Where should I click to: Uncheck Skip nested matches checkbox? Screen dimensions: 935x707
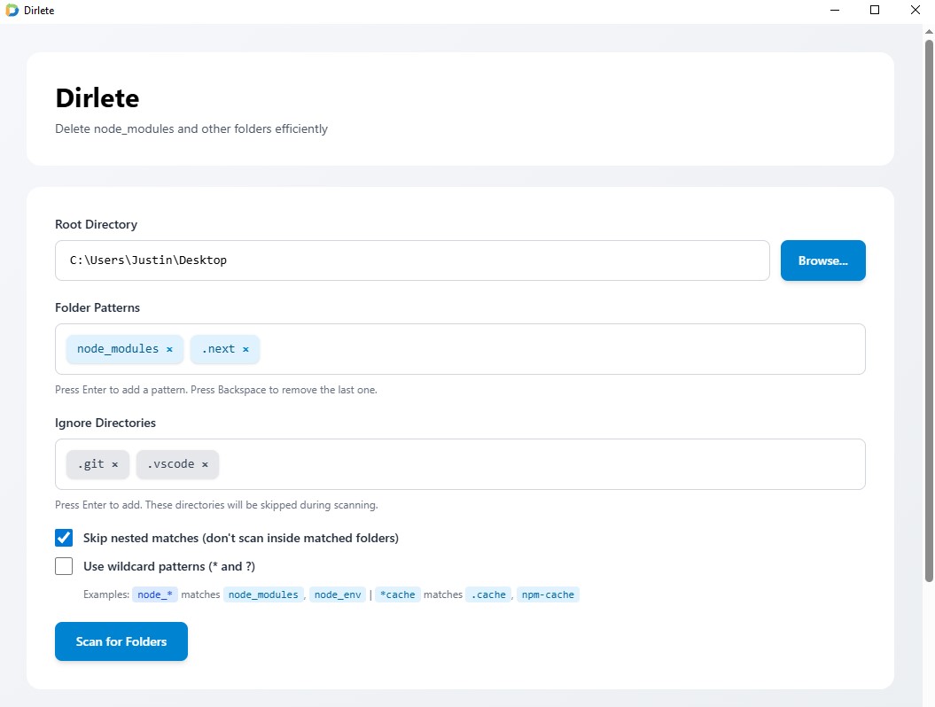[64, 538]
